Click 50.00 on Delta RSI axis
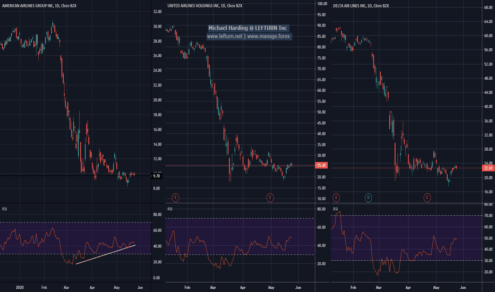 (489, 238)
